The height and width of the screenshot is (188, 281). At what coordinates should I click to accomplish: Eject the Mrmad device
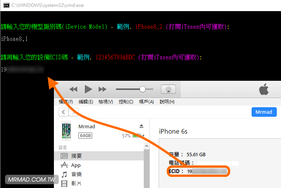(141, 126)
